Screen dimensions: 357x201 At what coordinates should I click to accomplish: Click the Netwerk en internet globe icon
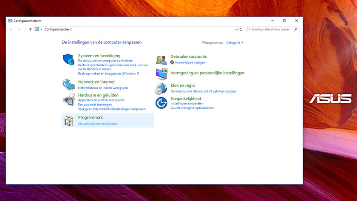point(68,84)
